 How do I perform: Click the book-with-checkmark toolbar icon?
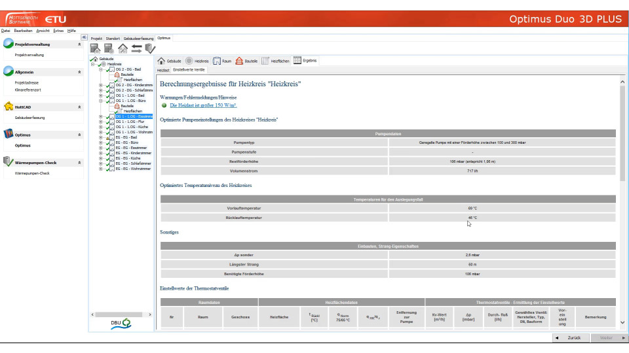(x=150, y=48)
